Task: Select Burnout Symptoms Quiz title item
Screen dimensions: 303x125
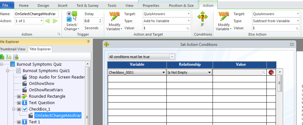Action: (39, 64)
